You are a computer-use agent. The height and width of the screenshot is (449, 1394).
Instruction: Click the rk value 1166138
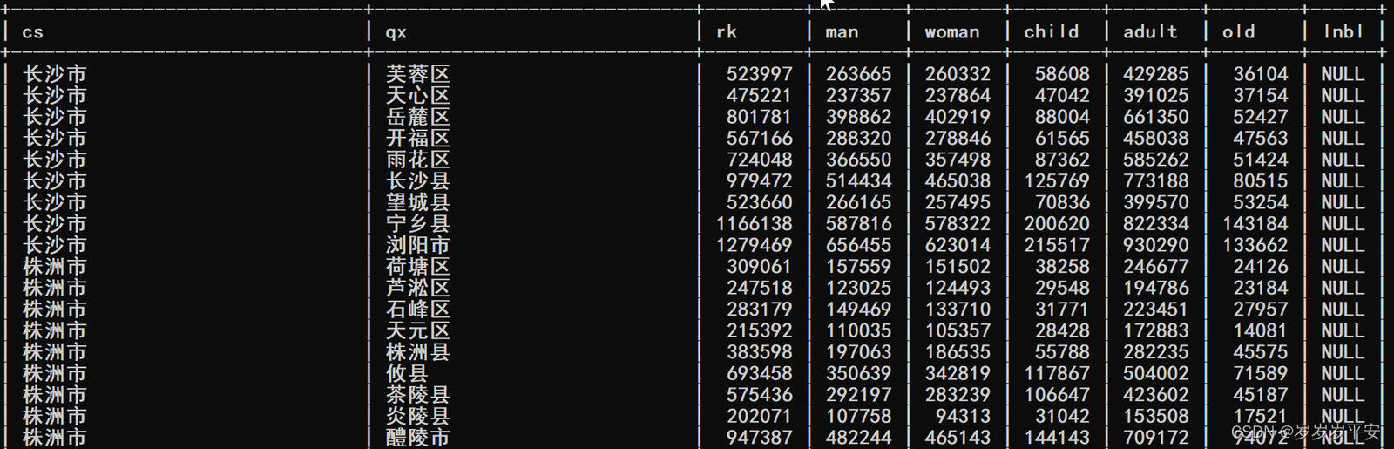(x=755, y=224)
